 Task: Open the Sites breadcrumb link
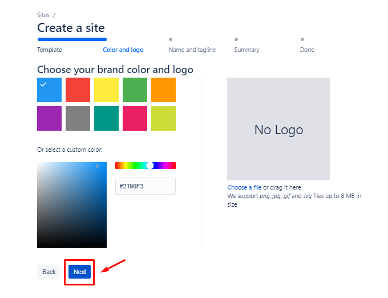(43, 15)
